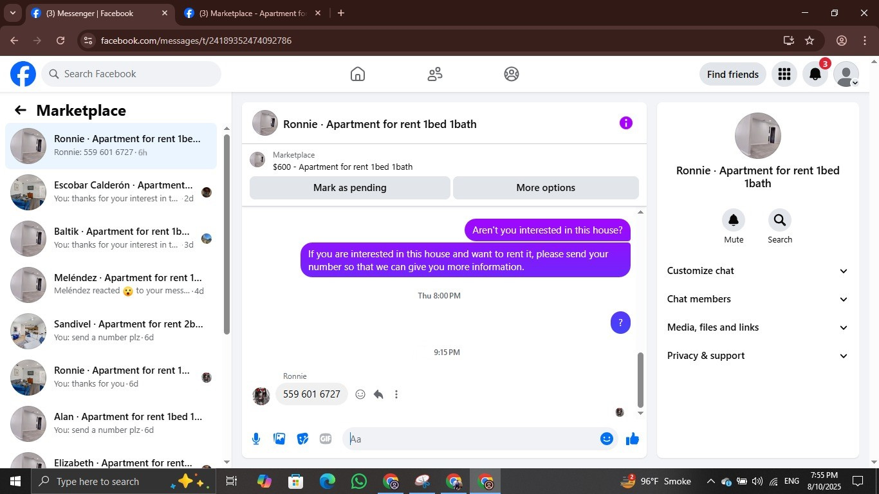Click the chat messages scrollbar thumb
879x494 pixels.
tap(640, 380)
